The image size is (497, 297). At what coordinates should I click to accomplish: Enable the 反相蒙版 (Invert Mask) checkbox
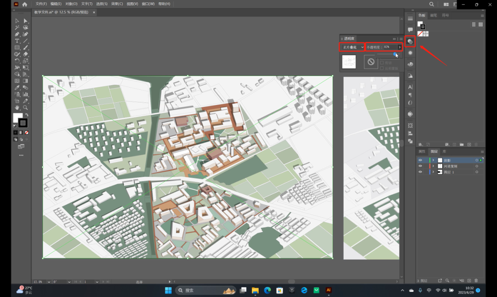pyautogui.click(x=382, y=68)
